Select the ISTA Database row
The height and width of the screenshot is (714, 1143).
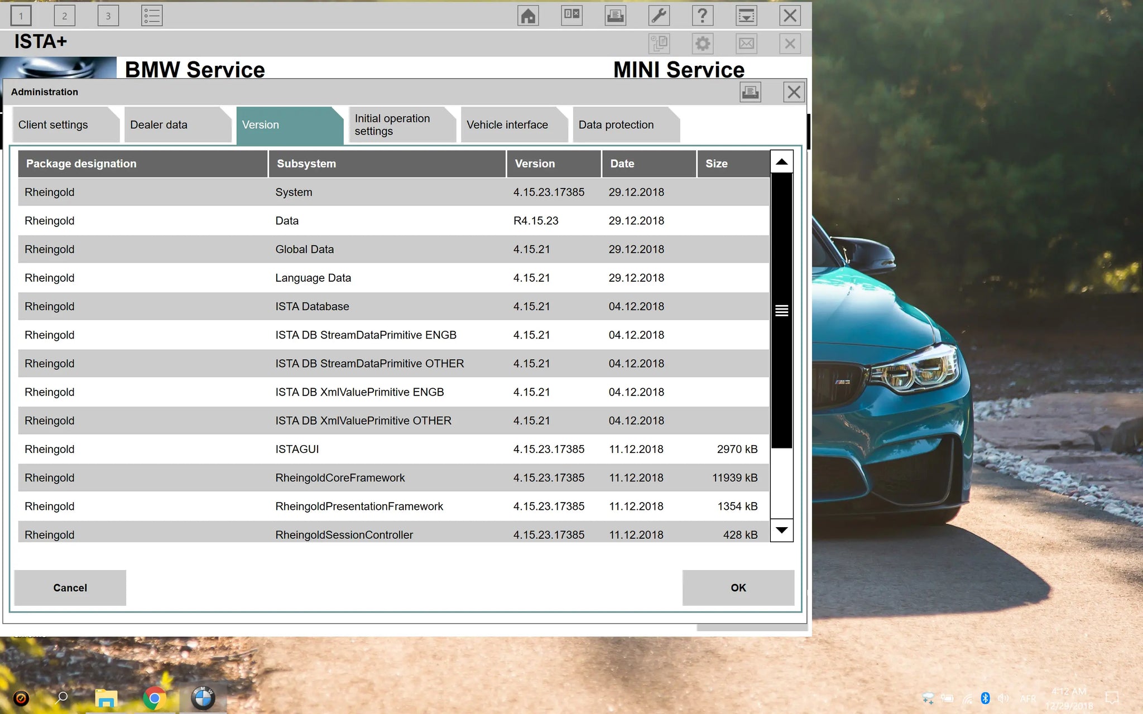[x=393, y=306]
